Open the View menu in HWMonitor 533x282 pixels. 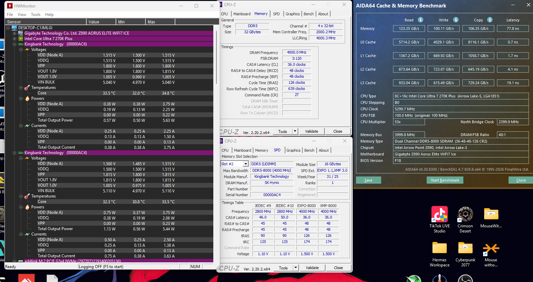(x=22, y=15)
